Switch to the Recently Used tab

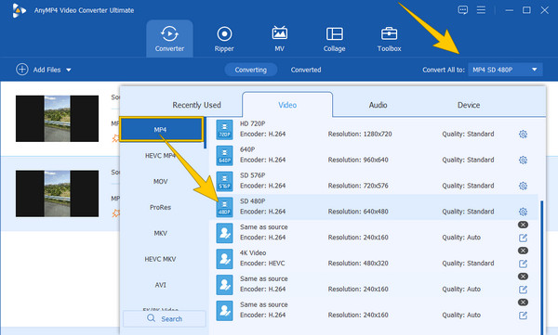pos(197,105)
